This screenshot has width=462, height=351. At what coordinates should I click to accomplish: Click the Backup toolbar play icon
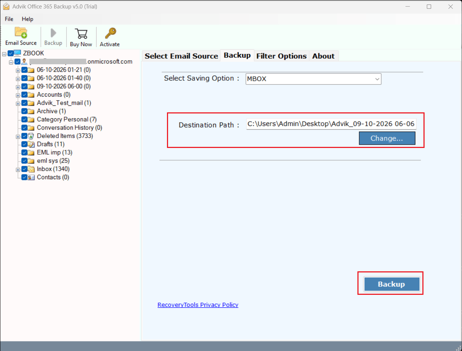click(x=53, y=33)
